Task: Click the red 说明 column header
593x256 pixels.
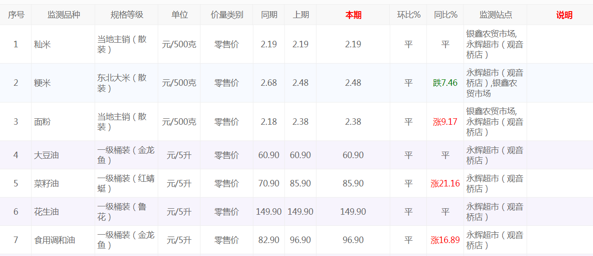Action: tap(564, 15)
